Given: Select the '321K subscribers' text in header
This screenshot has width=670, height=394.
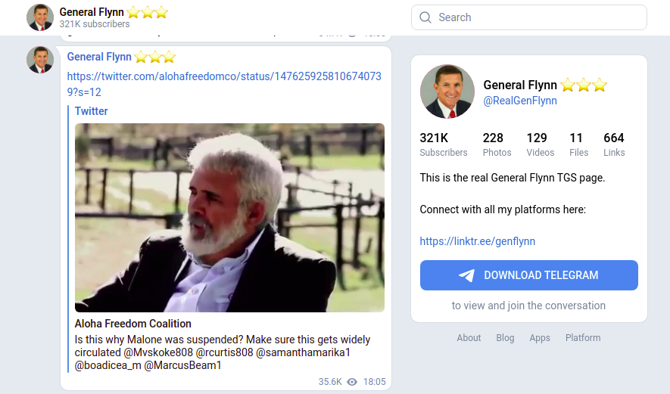Looking at the screenshot, I should pos(95,24).
